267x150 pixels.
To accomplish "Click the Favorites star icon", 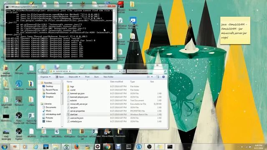I will pos(42,83).
